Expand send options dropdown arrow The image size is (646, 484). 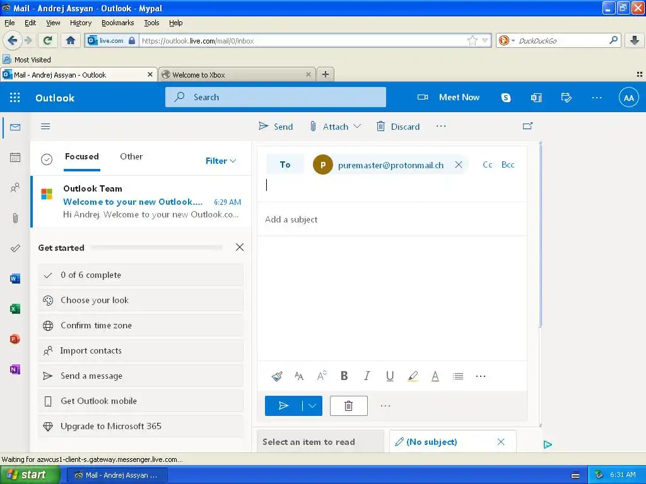(312, 406)
